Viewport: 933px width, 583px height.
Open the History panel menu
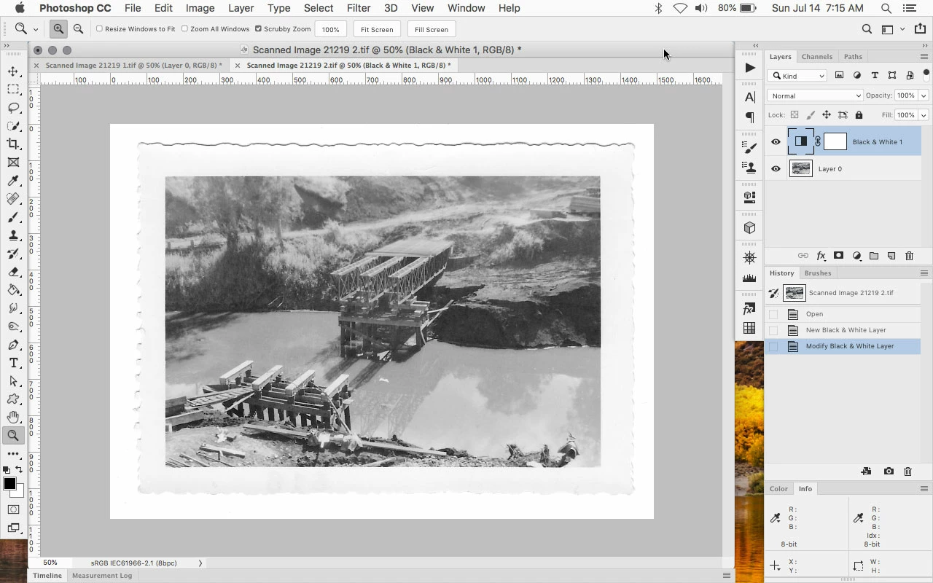click(x=924, y=273)
